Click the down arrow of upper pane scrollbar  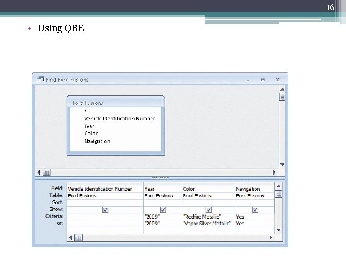[282, 164]
